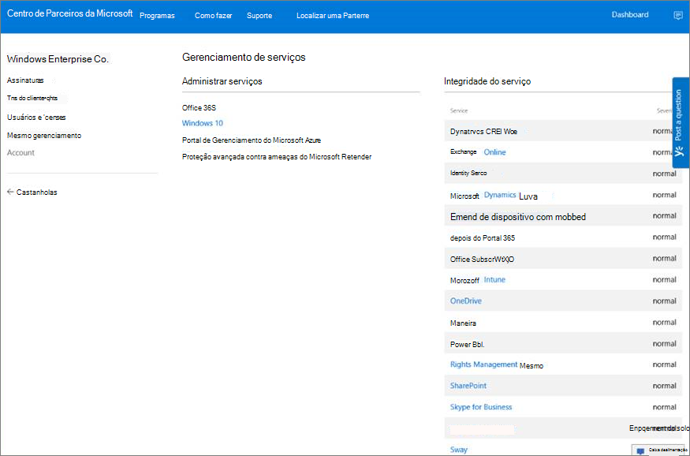Open the SharePoint service link
The height and width of the screenshot is (456, 690).
(468, 386)
